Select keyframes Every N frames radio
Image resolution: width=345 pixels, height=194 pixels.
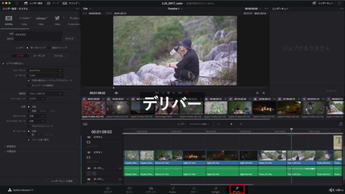coord(29,135)
